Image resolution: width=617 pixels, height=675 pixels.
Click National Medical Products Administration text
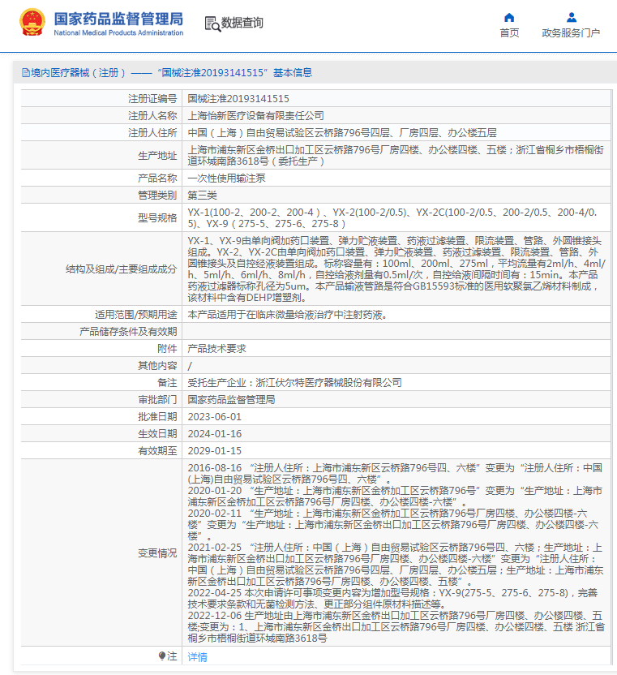click(x=118, y=32)
